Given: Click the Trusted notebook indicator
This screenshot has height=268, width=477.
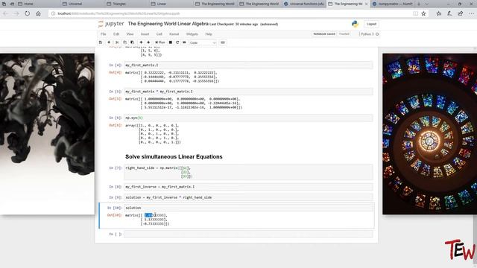Looking at the screenshot, I should point(344,34).
